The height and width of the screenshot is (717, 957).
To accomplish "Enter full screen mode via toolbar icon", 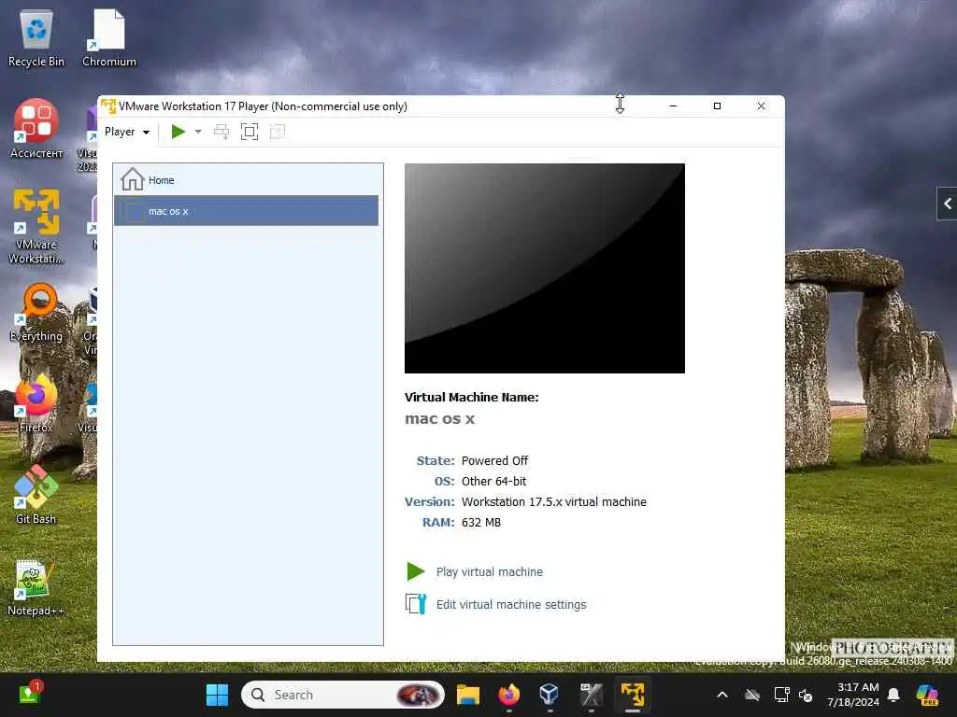I will tap(249, 132).
